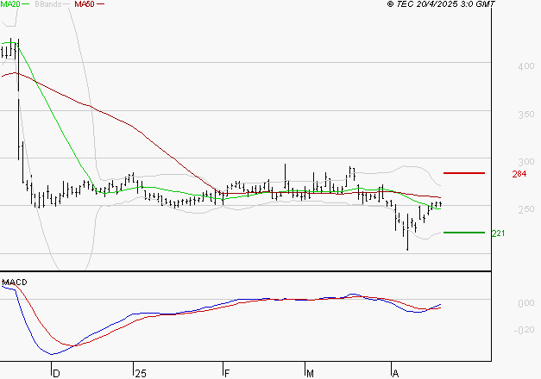Click the 300 price axis label
This screenshot has width=541, height=379.
(x=500, y=162)
